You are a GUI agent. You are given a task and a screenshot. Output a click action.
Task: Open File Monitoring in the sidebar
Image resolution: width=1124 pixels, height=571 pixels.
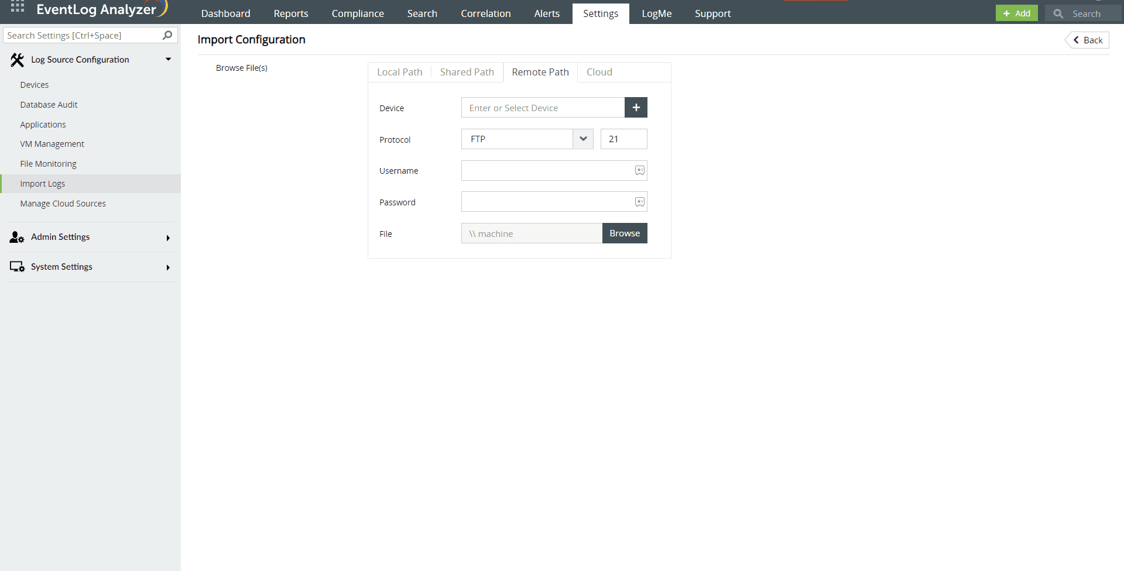[48, 164]
